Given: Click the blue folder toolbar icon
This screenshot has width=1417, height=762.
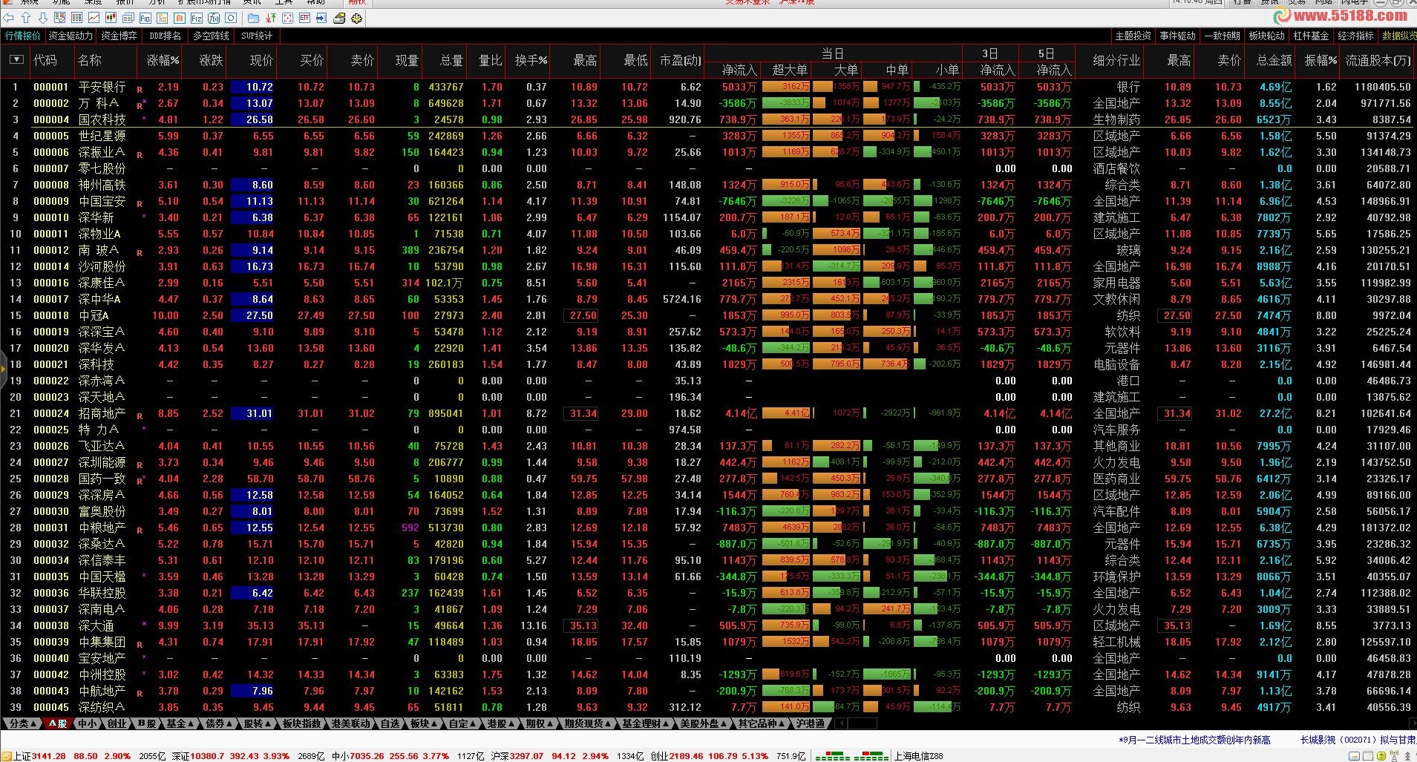Looking at the screenshot, I should click(253, 18).
